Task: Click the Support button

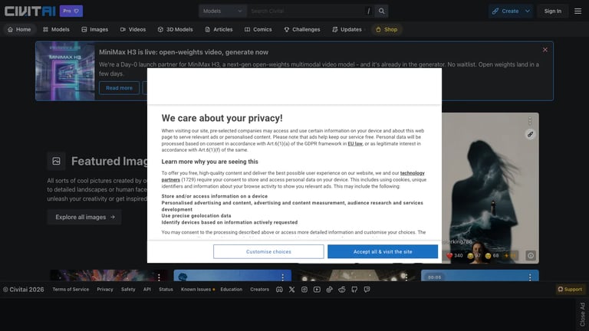Action: click(570, 290)
